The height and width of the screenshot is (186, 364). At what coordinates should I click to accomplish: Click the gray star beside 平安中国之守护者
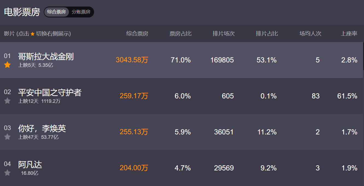coord(7,101)
